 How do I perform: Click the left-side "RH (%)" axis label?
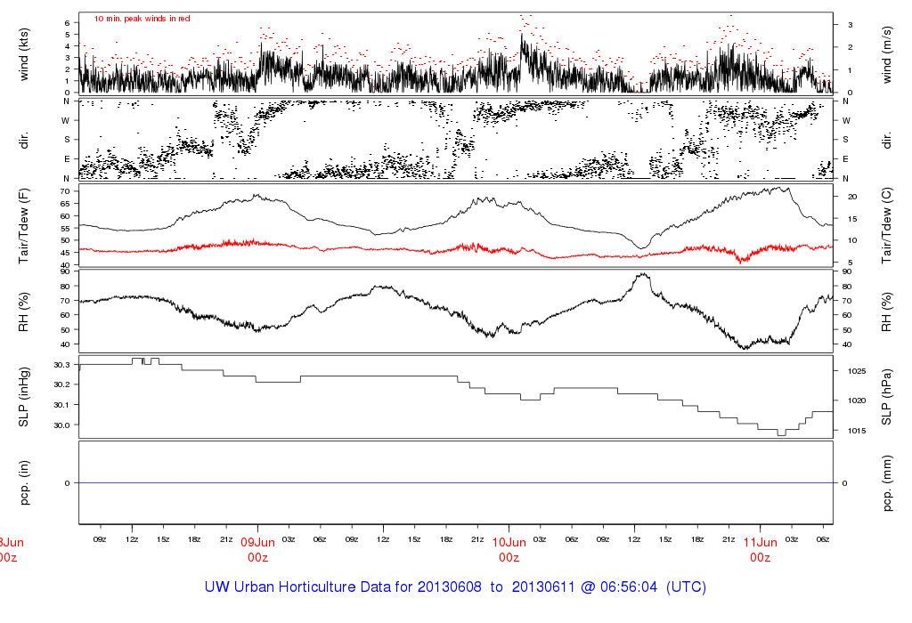pos(24,311)
